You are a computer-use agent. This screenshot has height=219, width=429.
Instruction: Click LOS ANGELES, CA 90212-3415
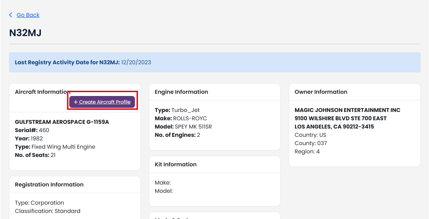334,127
